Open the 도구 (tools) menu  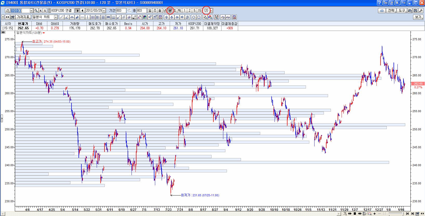pyautogui.click(x=402, y=11)
